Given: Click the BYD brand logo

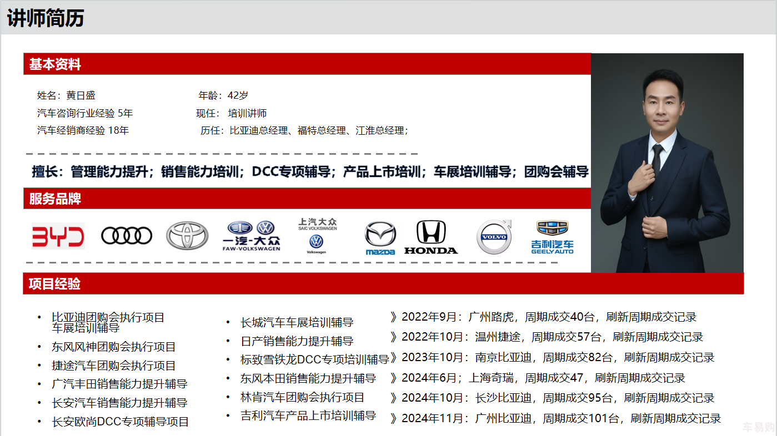Looking at the screenshot, I should [x=58, y=236].
